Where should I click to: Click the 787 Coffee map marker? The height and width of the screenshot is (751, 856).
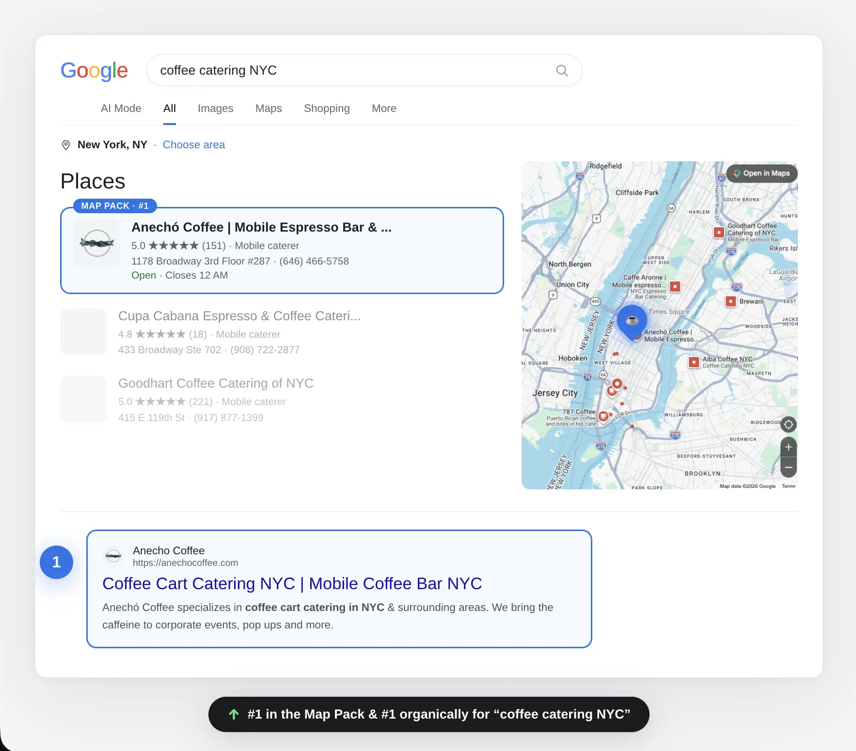[x=603, y=416]
